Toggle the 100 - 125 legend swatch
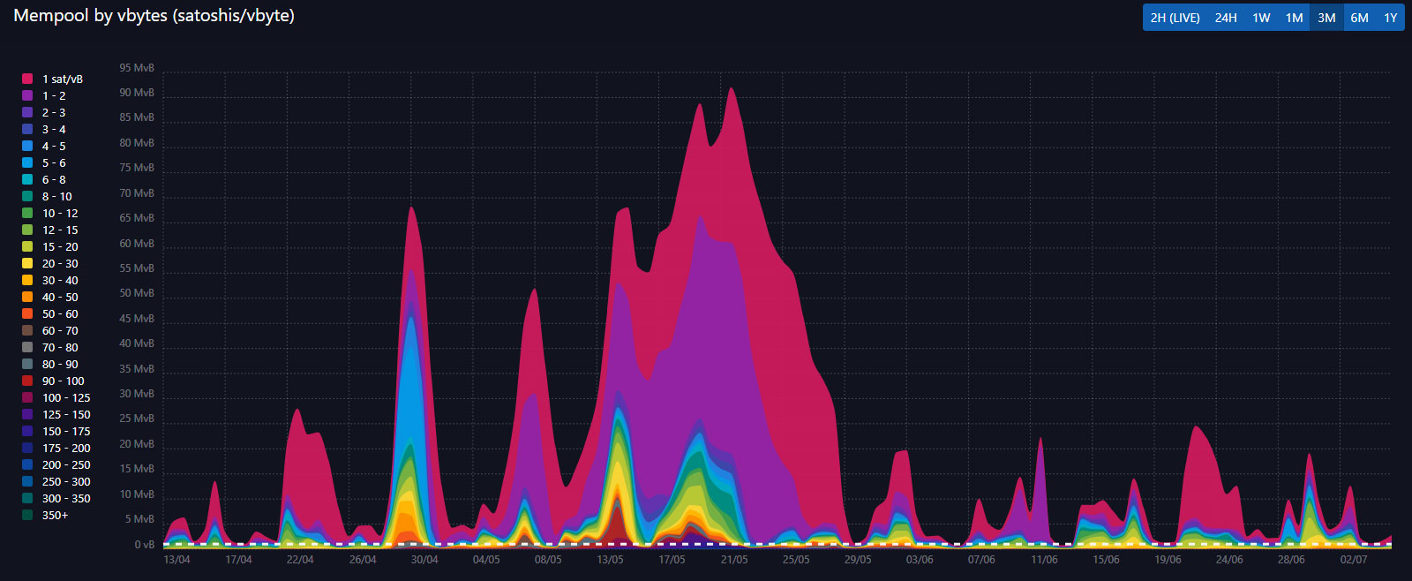 coord(27,397)
